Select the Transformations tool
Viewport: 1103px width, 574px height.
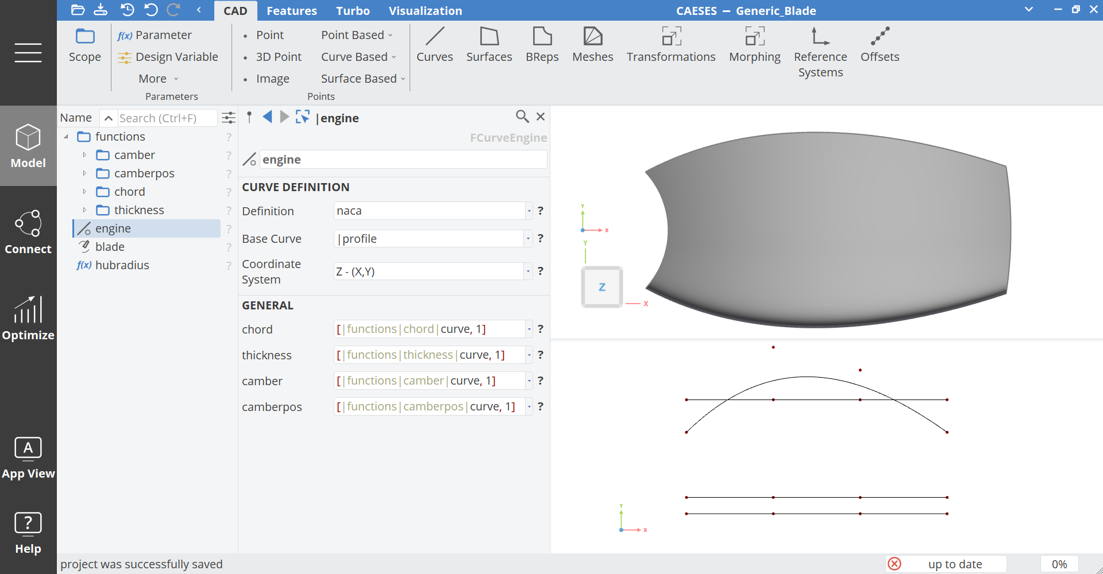click(670, 44)
